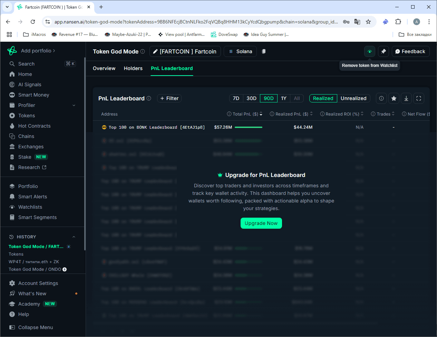
Task: Switch to Unrealized PnL view
Action: [x=353, y=98]
